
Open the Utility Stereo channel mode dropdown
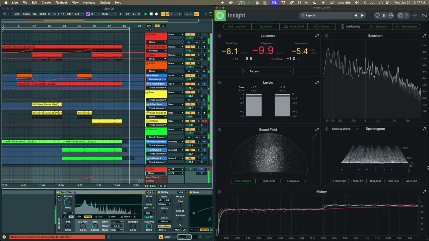coord(164,204)
